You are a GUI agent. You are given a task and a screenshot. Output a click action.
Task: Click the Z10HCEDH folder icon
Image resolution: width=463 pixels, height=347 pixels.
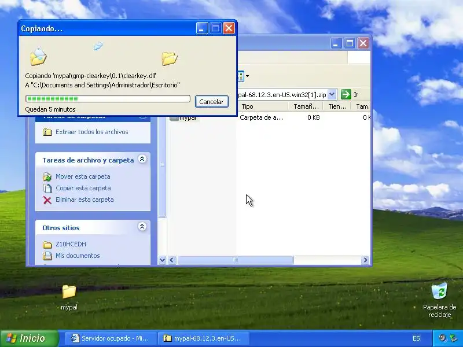pos(47,245)
